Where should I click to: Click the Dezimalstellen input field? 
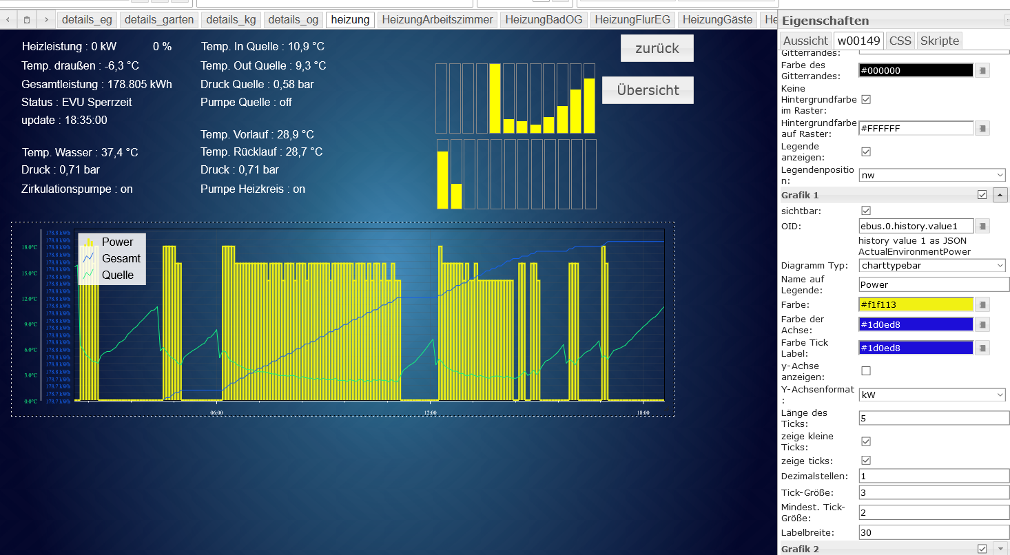pyautogui.click(x=934, y=476)
